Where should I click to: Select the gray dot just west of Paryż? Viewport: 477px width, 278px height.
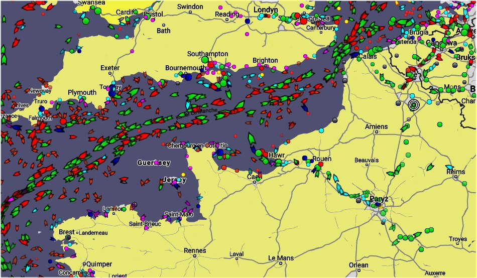[x=357, y=200]
